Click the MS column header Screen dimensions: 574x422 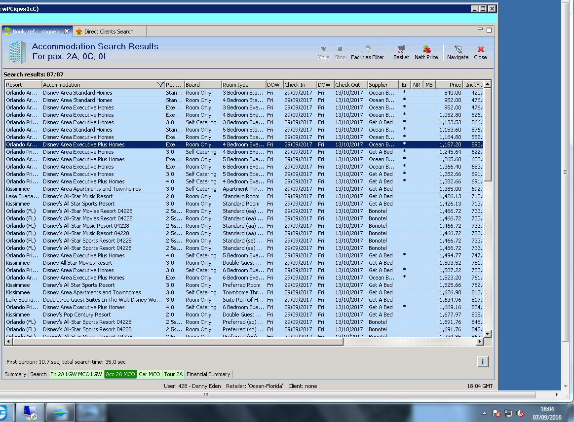click(x=429, y=84)
